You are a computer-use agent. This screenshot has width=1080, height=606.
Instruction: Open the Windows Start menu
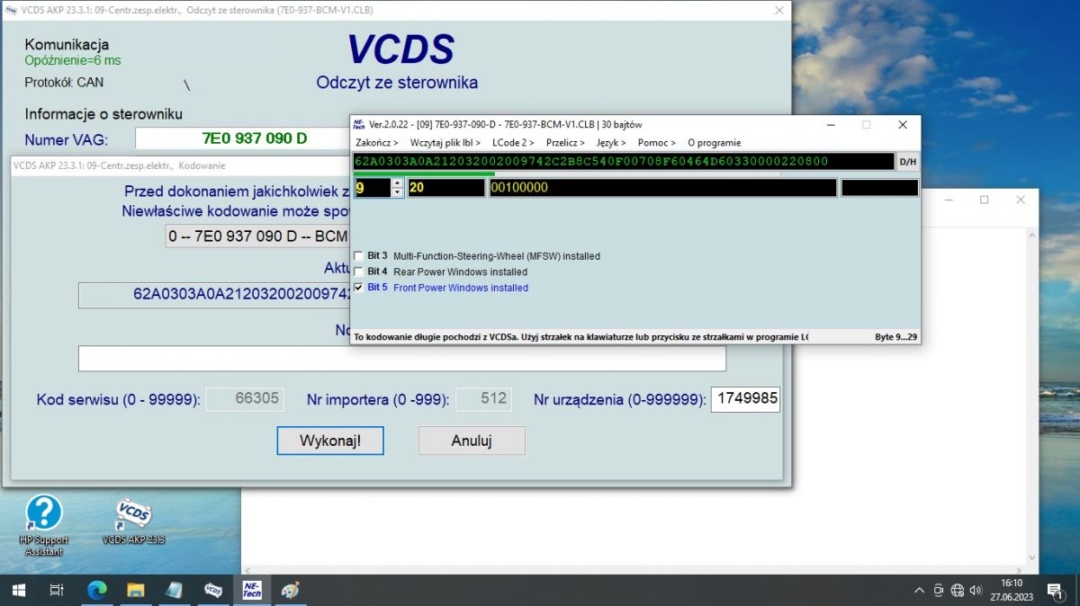click(x=18, y=590)
